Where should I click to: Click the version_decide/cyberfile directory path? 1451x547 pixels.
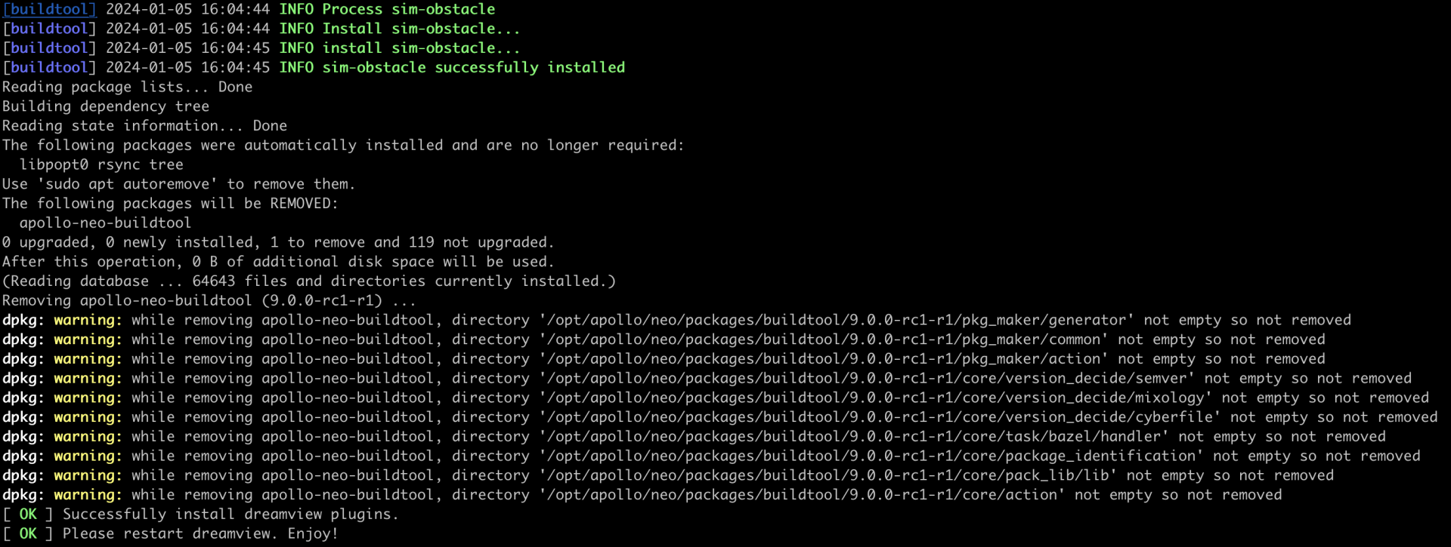point(880,417)
